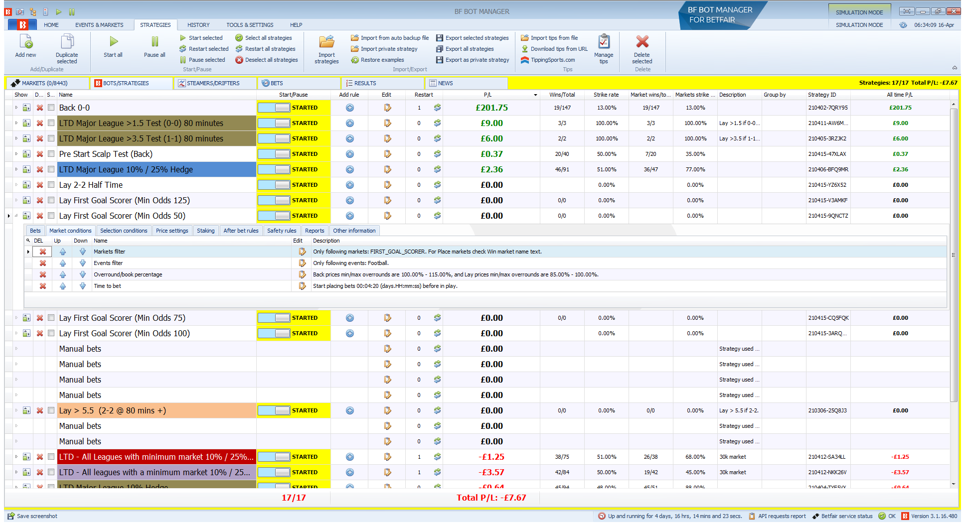This screenshot has height=526, width=965.
Task: Expand LTD Major League >3.5 Test row
Action: (x=16, y=138)
